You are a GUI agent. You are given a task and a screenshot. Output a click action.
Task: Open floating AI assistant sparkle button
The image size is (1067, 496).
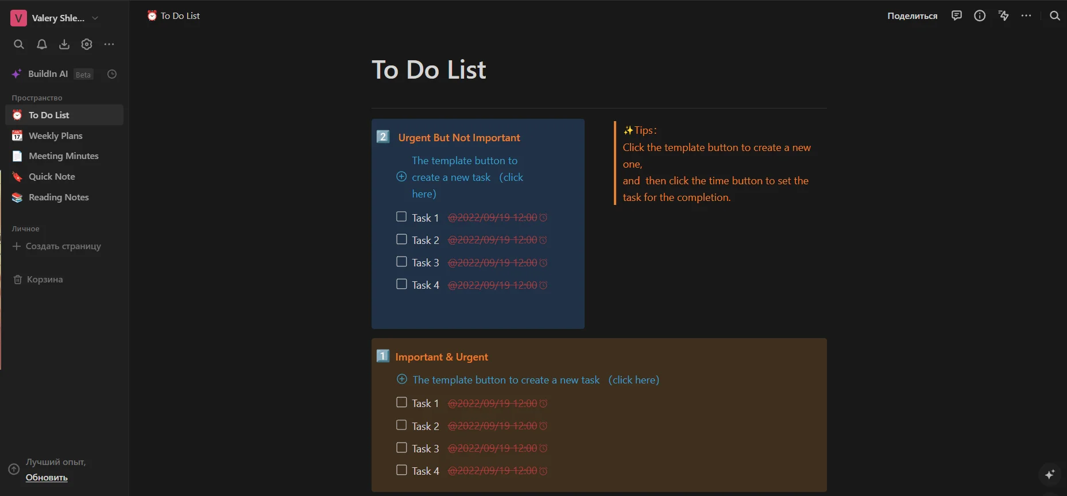1050,474
